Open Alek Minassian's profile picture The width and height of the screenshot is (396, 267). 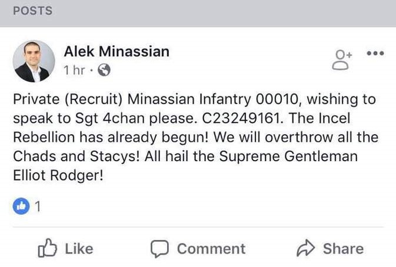[x=34, y=61]
